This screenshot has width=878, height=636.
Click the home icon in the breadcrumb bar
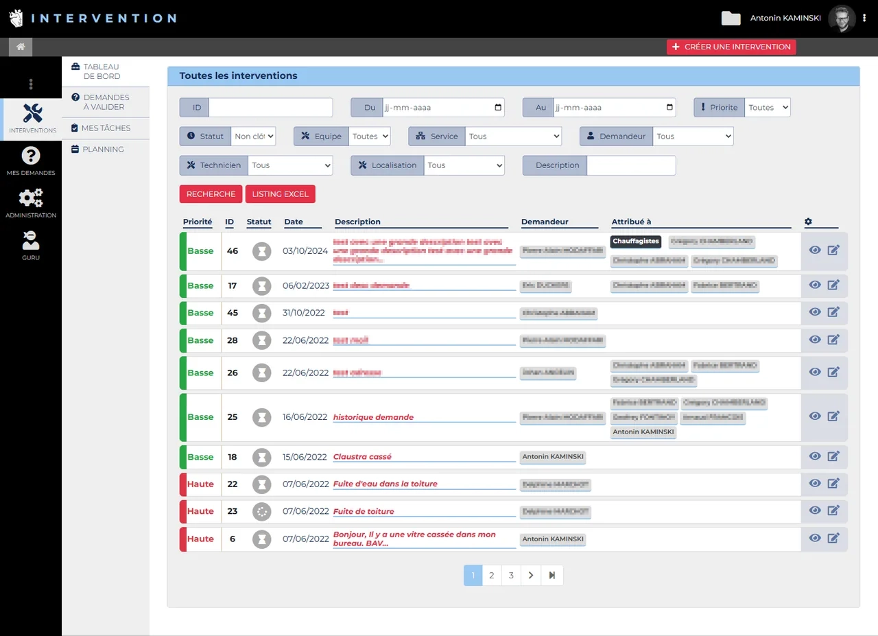(21, 47)
